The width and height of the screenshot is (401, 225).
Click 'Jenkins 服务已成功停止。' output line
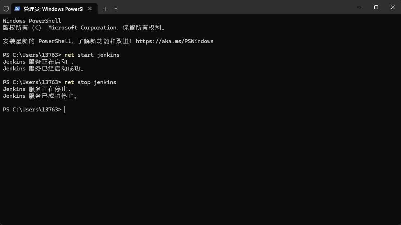pos(40,96)
